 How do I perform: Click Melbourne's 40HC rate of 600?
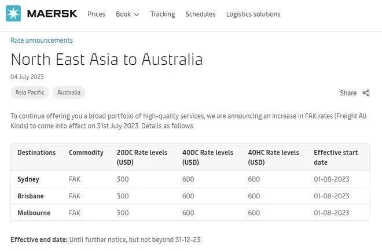click(x=254, y=213)
